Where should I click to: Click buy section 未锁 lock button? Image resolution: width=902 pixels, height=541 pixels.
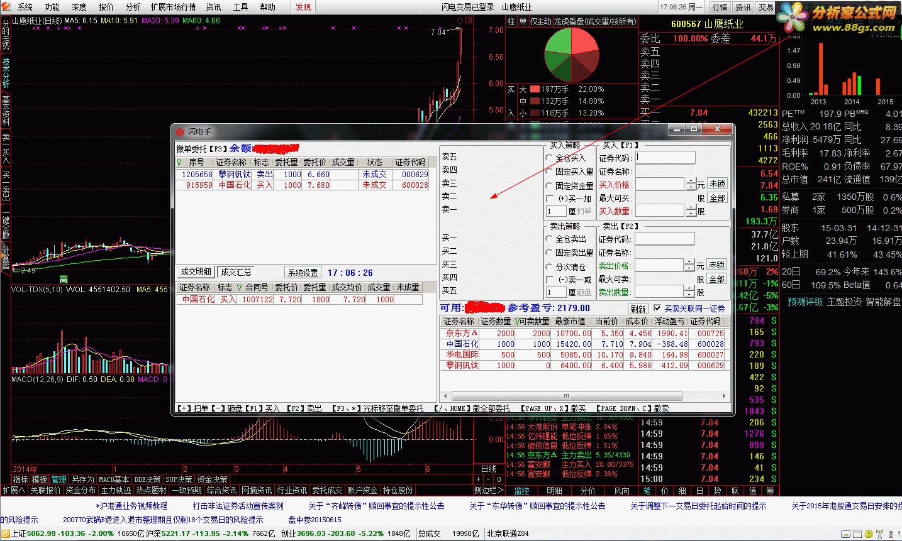click(x=717, y=183)
